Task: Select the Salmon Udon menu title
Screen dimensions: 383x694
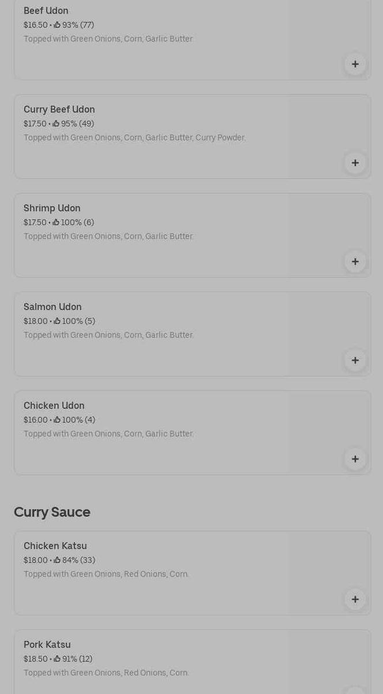Action: pyautogui.click(x=52, y=307)
